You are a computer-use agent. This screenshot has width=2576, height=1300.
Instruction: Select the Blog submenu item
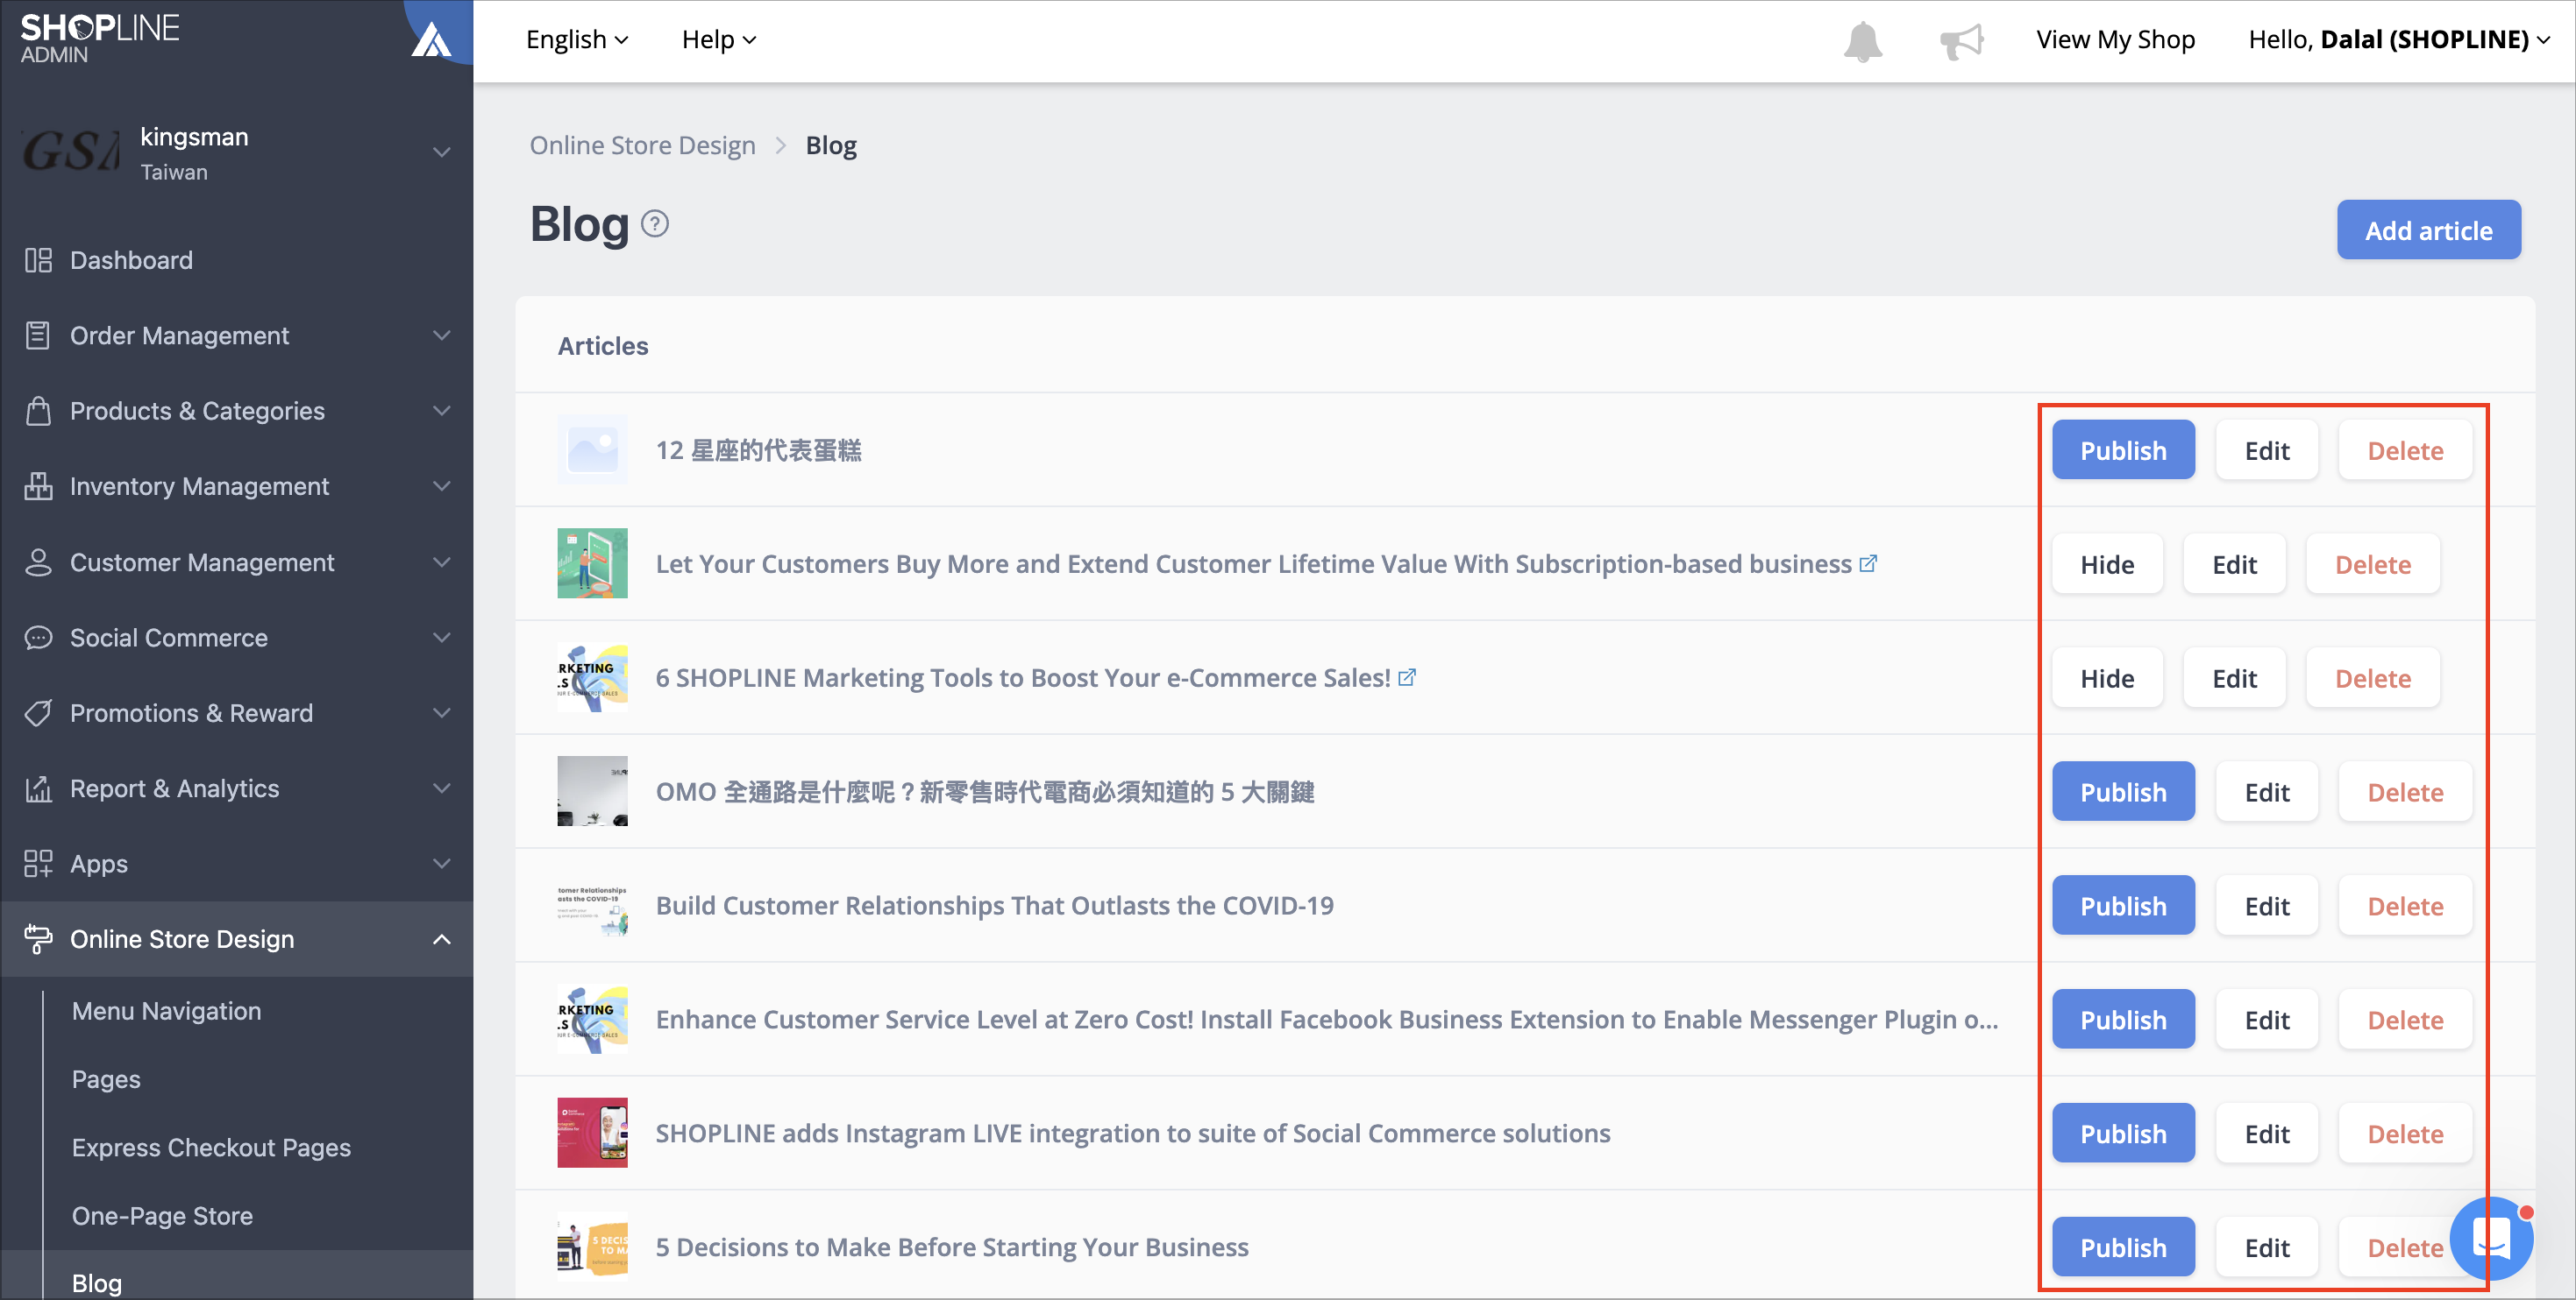[x=97, y=1283]
